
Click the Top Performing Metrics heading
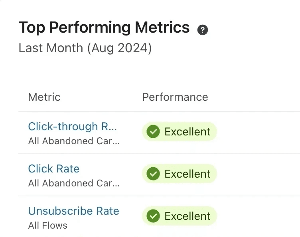(x=104, y=27)
